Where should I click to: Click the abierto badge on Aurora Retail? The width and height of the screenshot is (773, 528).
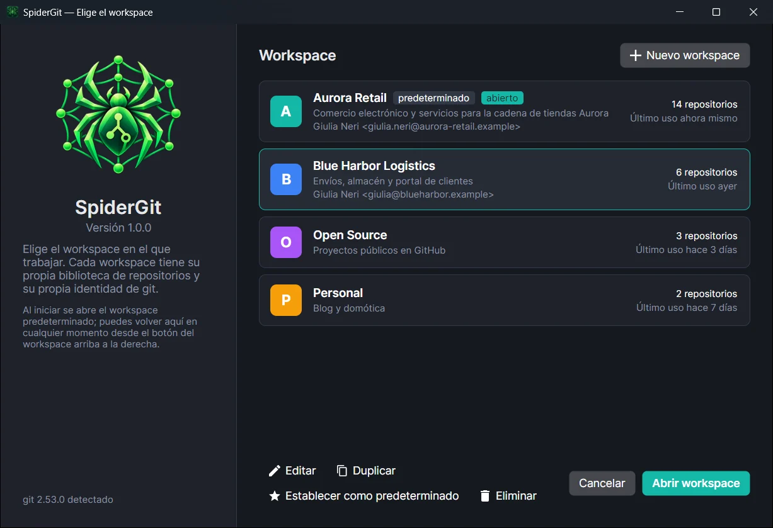(502, 98)
